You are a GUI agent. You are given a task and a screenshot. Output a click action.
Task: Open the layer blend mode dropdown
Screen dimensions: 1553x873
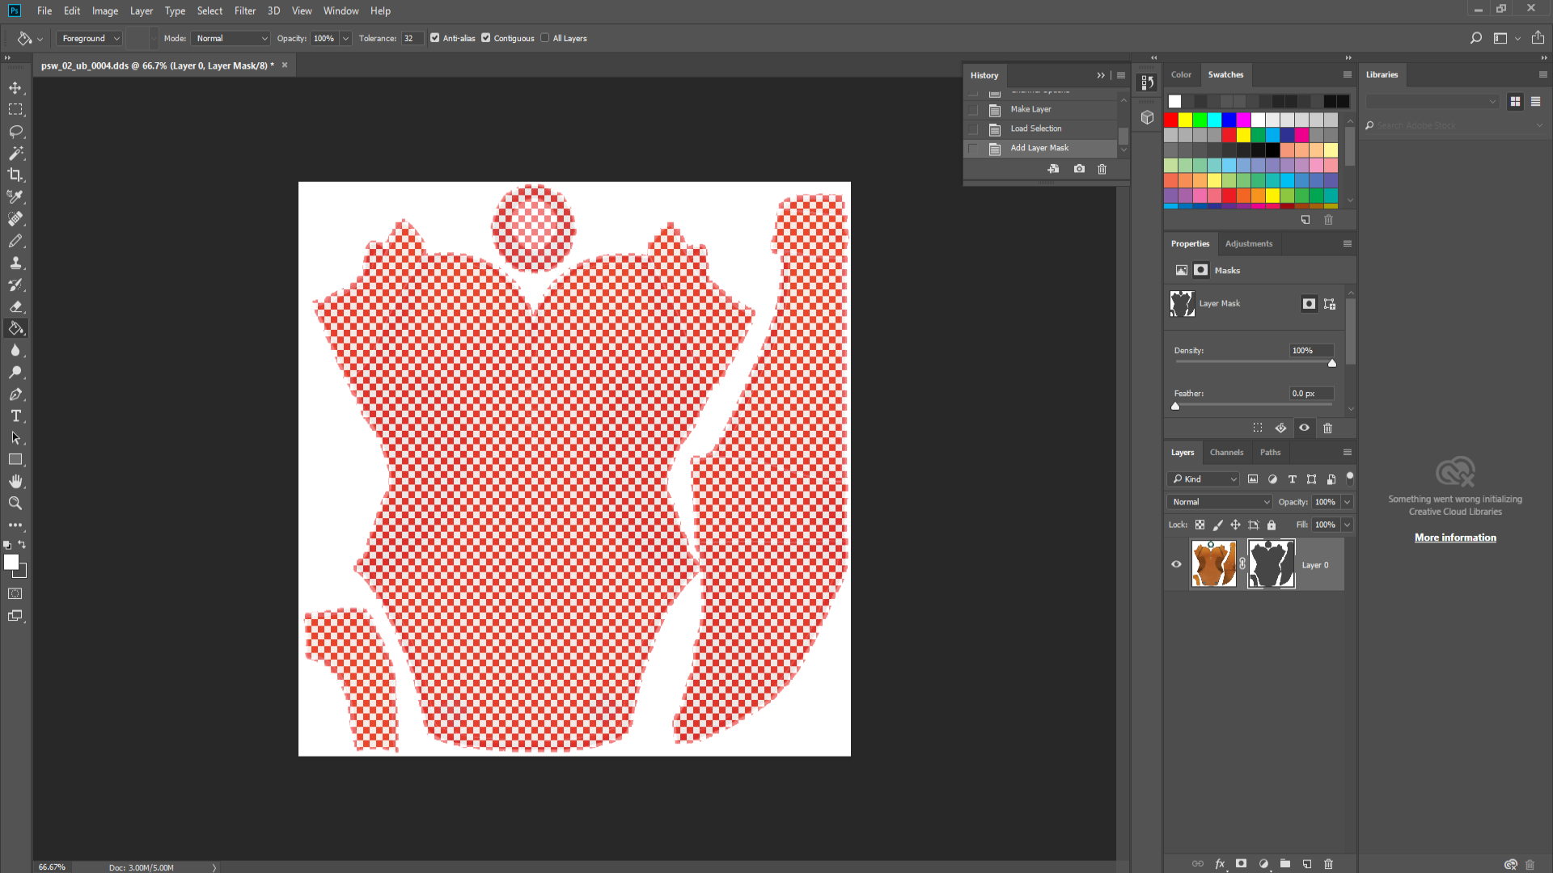[1220, 502]
